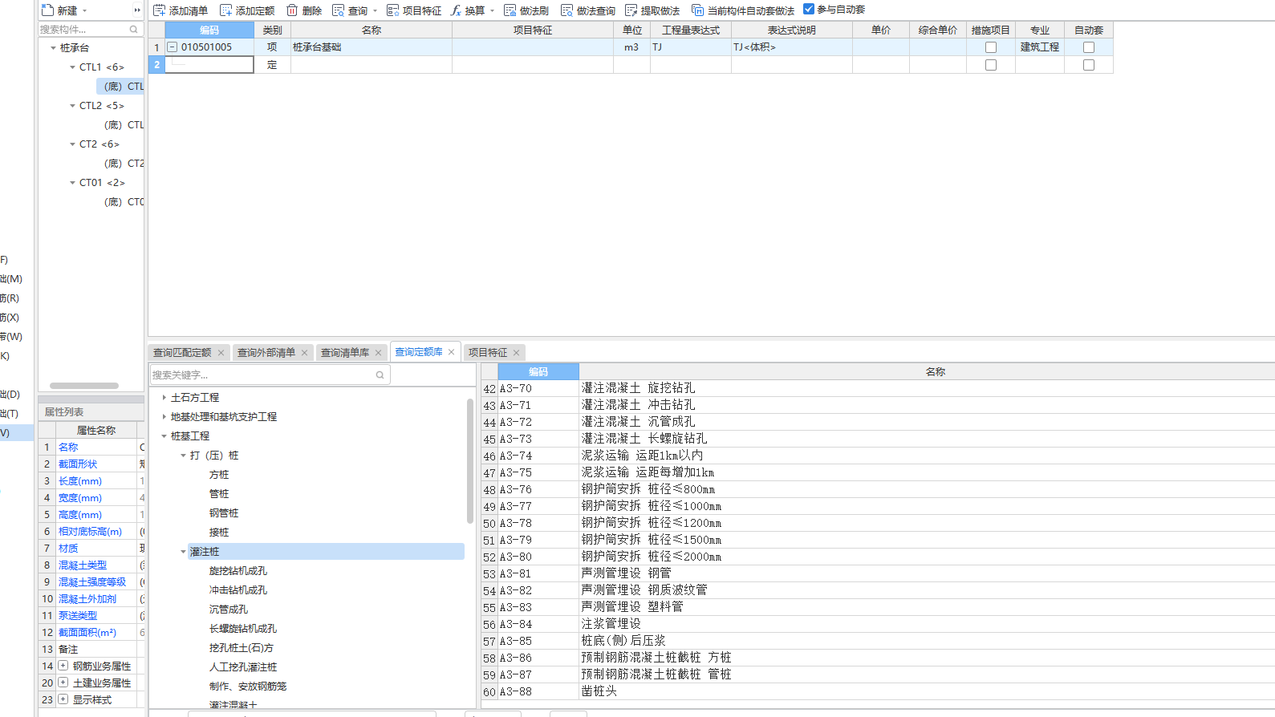1275x717 pixels.
Task: Click the 新建 (new) icon
Action: click(x=47, y=10)
